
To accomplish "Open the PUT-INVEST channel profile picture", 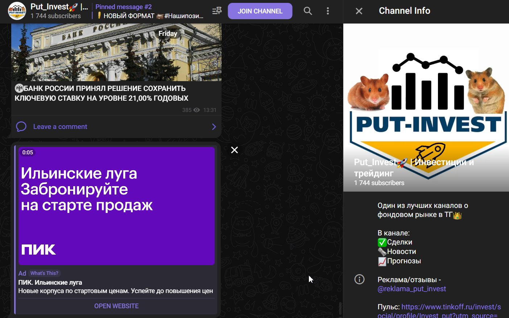I will pyautogui.click(x=426, y=108).
